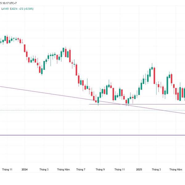
Task: Click the L414'0 low price value
Action: click(x=5, y=9)
